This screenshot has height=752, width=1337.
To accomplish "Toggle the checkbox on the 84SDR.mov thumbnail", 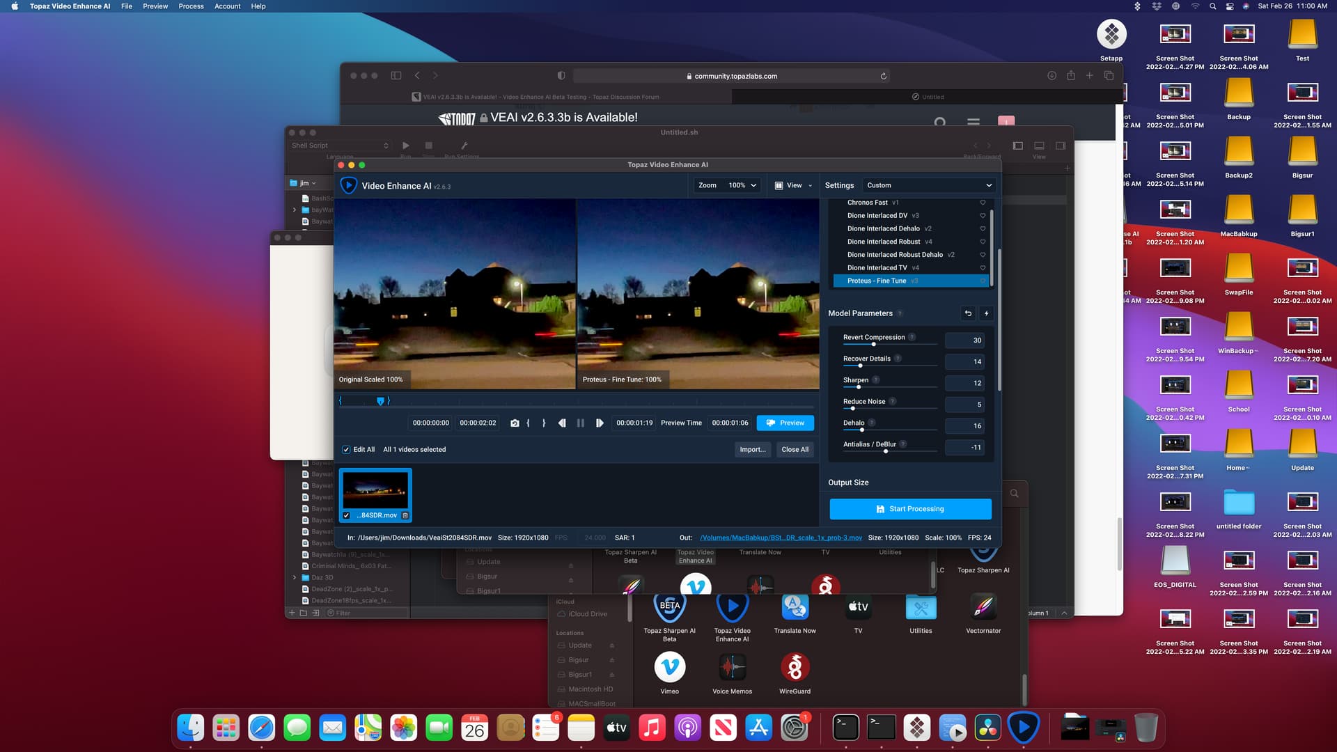I will click(x=347, y=515).
